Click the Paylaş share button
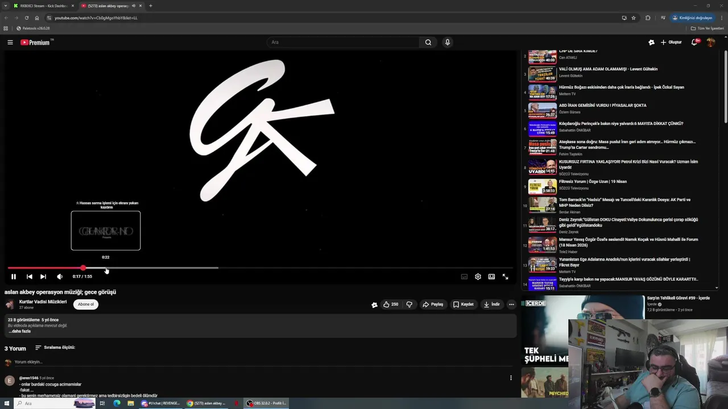728x409 pixels. [433, 304]
